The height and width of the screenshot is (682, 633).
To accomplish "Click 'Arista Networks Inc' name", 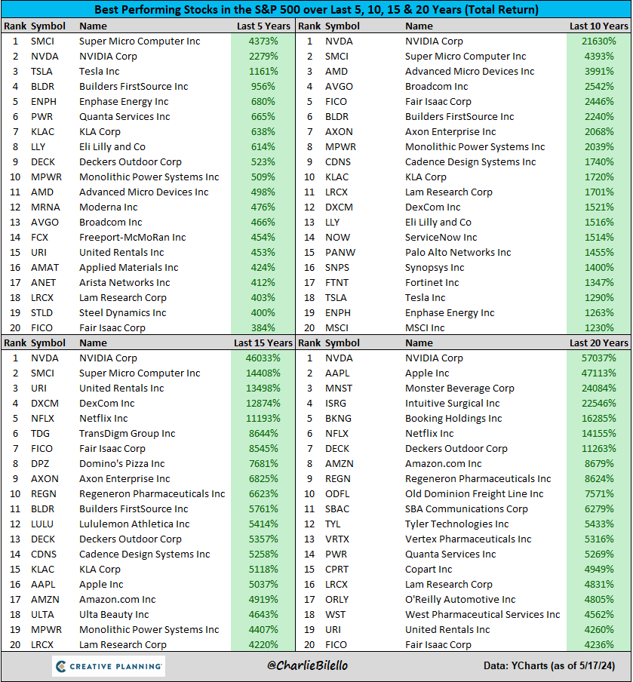I will point(124,283).
